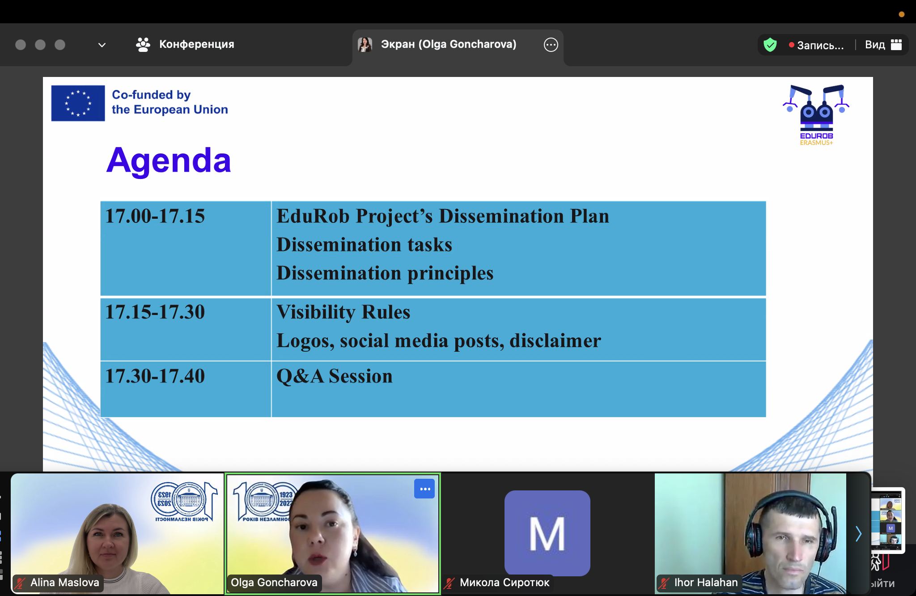Click the green encryption shield icon
916x596 pixels.
(x=770, y=45)
